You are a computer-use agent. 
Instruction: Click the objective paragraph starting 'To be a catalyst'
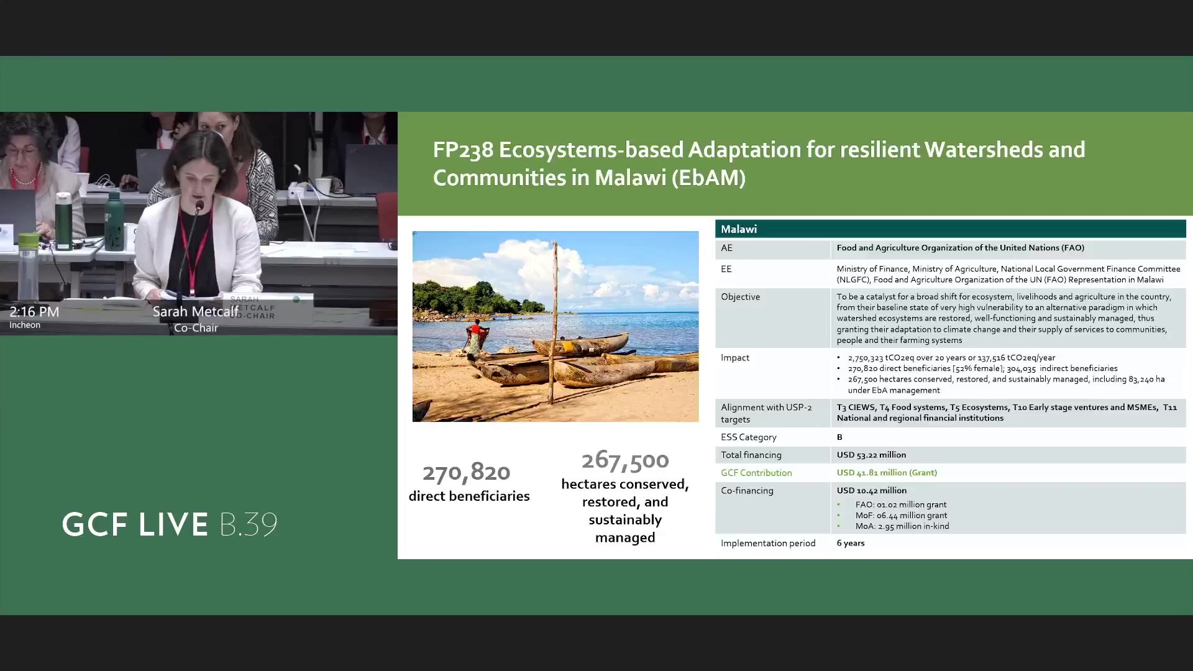coord(1004,318)
